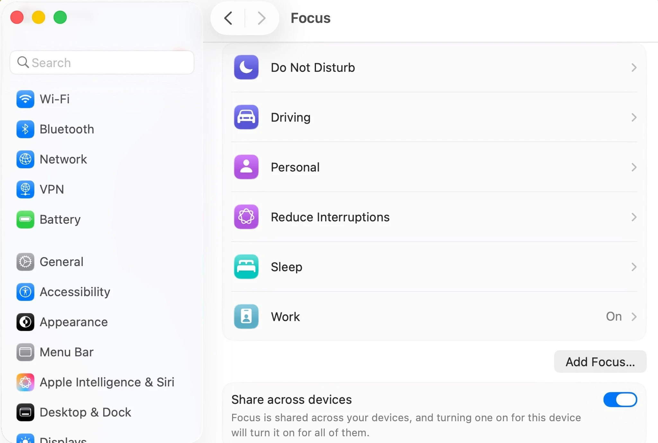Expand Sleep row chevron
This screenshot has width=658, height=443.
[x=634, y=267]
